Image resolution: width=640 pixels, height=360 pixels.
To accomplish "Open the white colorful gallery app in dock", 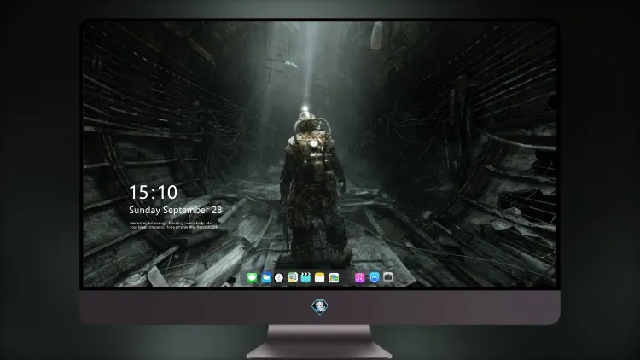I will pos(334,278).
